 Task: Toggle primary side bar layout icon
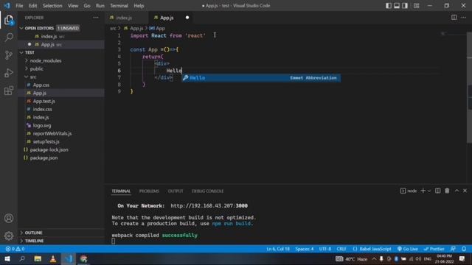click(x=389, y=6)
